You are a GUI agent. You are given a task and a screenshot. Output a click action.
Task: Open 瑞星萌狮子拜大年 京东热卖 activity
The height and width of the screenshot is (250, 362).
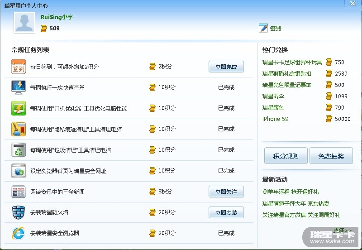(296, 203)
